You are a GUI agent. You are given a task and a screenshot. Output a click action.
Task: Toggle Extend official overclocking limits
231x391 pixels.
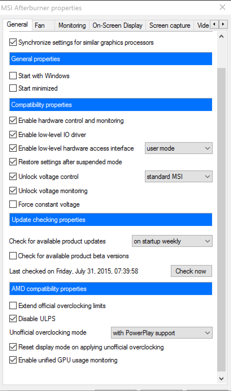click(x=13, y=306)
